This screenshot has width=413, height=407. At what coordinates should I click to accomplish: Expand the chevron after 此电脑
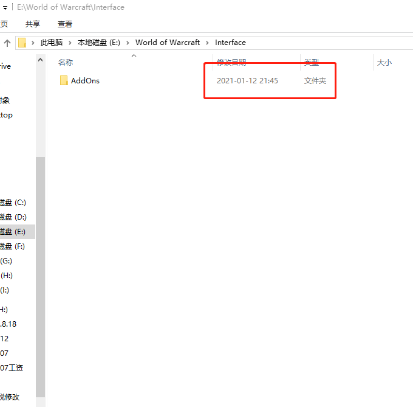70,43
